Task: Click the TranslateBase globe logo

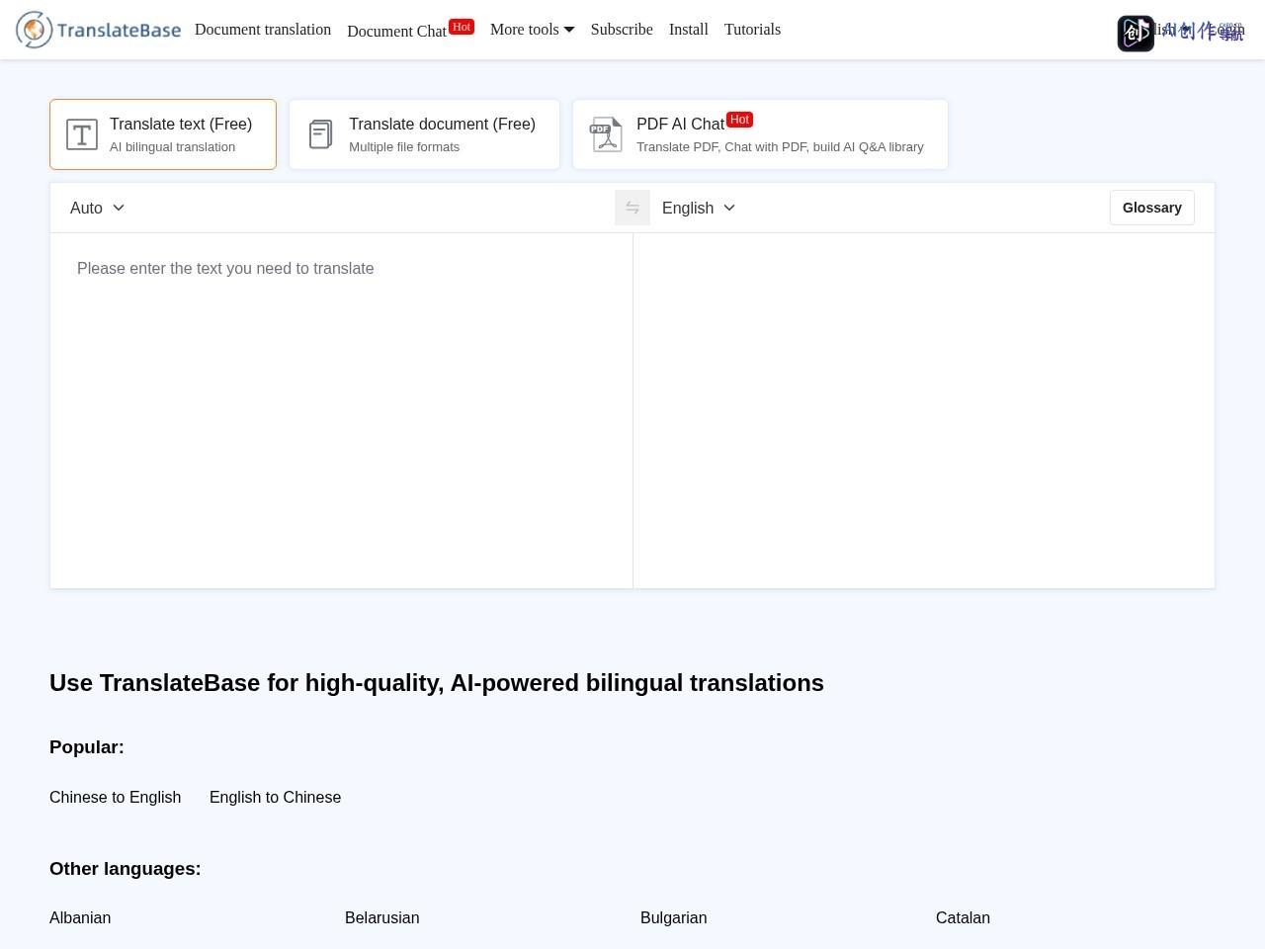Action: [x=35, y=30]
